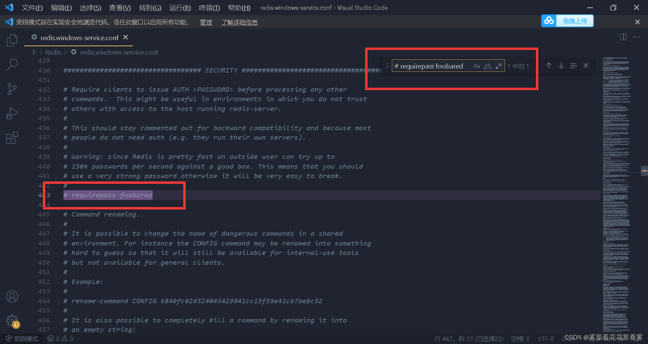Open problems panel from errors warnings count
This screenshot has width=648, height=344.
tap(60, 339)
